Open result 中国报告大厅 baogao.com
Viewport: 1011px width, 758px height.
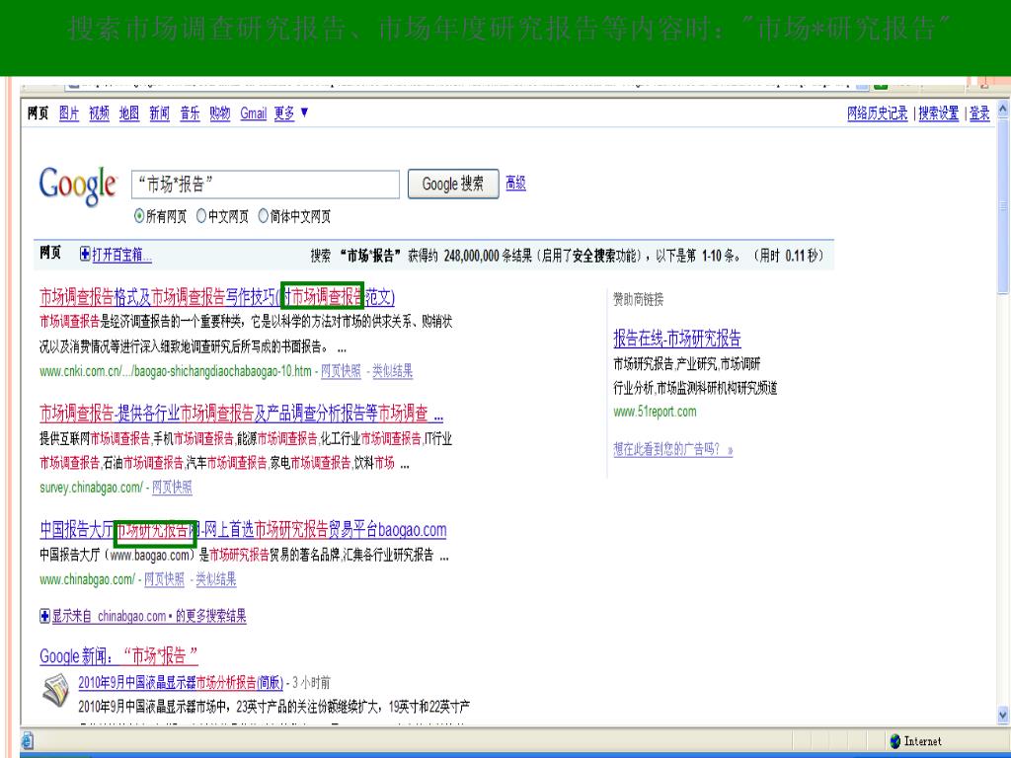click(x=243, y=530)
